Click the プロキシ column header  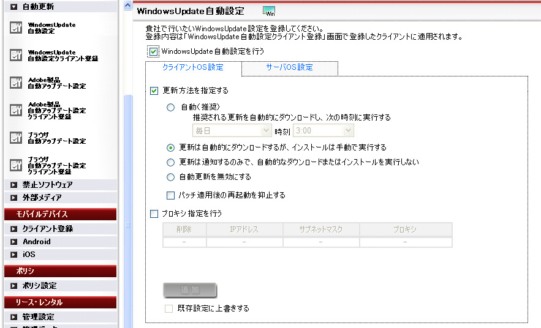(x=406, y=229)
